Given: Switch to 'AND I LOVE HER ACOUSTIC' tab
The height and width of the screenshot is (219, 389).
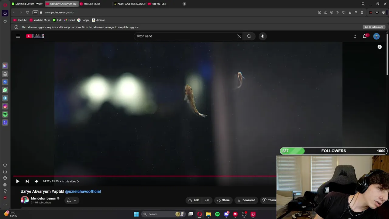Looking at the screenshot, I should (130, 4).
